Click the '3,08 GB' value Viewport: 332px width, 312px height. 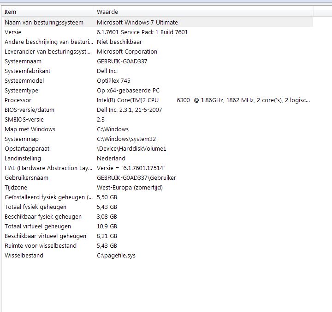click(107, 217)
